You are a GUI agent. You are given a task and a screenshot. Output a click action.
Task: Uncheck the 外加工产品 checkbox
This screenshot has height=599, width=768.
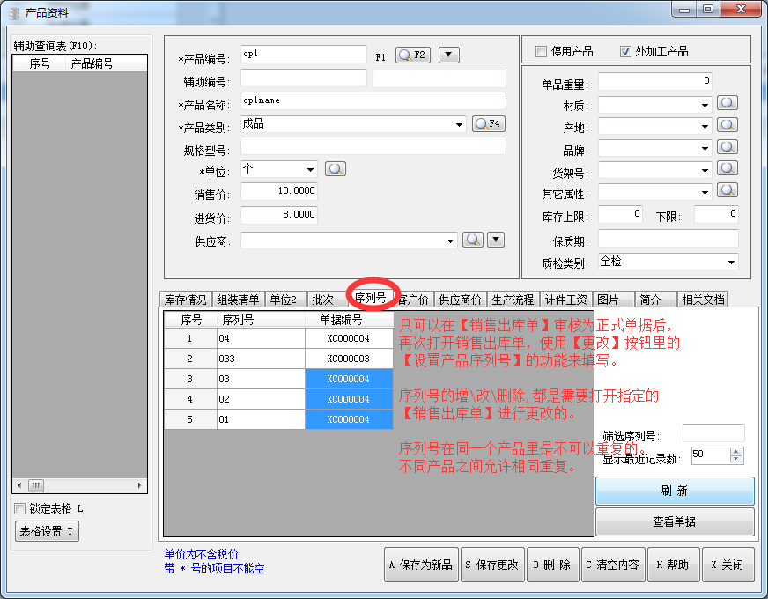click(x=625, y=51)
